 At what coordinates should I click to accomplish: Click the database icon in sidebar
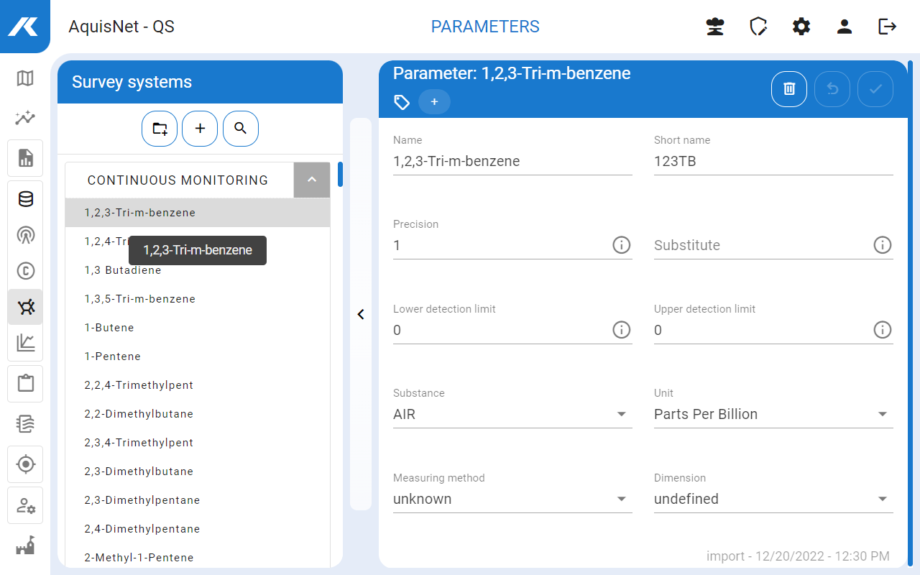(25, 199)
